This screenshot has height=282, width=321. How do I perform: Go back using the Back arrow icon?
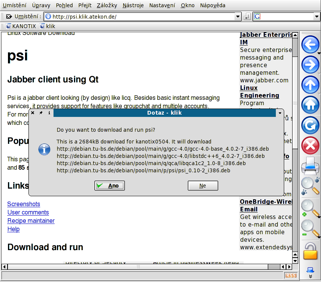pos(310,45)
